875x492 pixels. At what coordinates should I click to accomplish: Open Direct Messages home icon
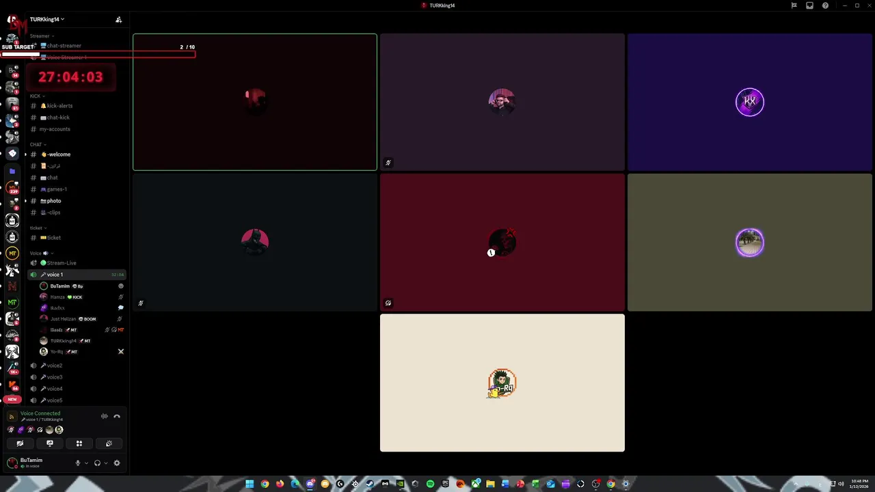12,20
